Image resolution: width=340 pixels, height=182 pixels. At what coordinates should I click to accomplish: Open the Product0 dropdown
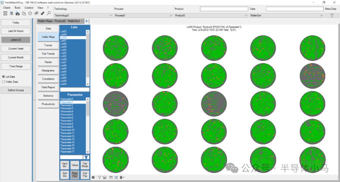pyautogui.click(x=211, y=15)
